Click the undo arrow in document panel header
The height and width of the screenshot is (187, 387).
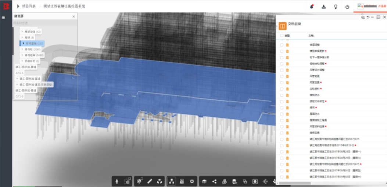tap(368, 17)
